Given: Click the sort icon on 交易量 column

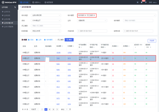Looking at the screenshot, I should click(73, 46).
